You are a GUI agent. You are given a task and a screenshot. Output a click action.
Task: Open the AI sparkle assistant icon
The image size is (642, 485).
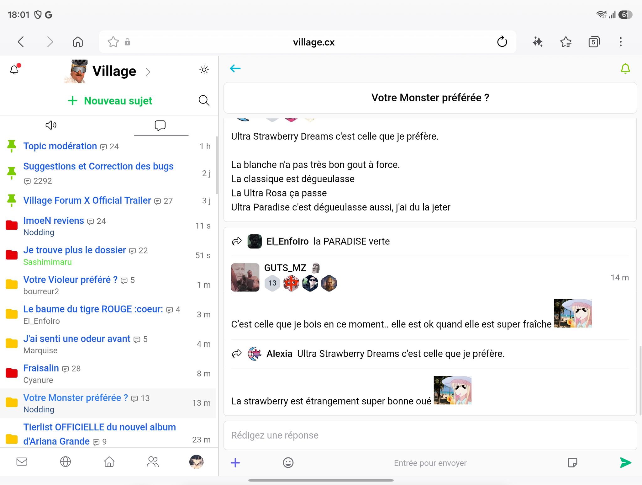(538, 42)
